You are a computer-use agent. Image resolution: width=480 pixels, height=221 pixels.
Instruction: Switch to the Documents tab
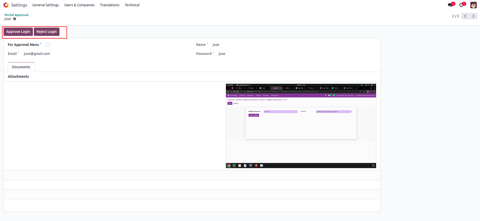pyautogui.click(x=21, y=67)
